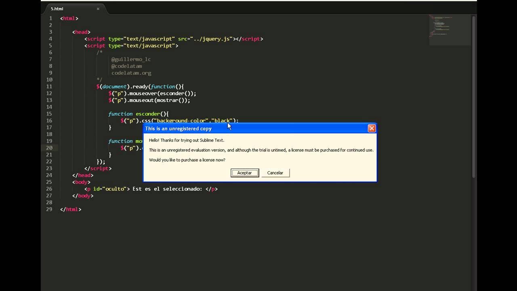Viewport: 517px width, 291px height.
Task: Click Aceptar in the license dialog
Action: [x=245, y=173]
